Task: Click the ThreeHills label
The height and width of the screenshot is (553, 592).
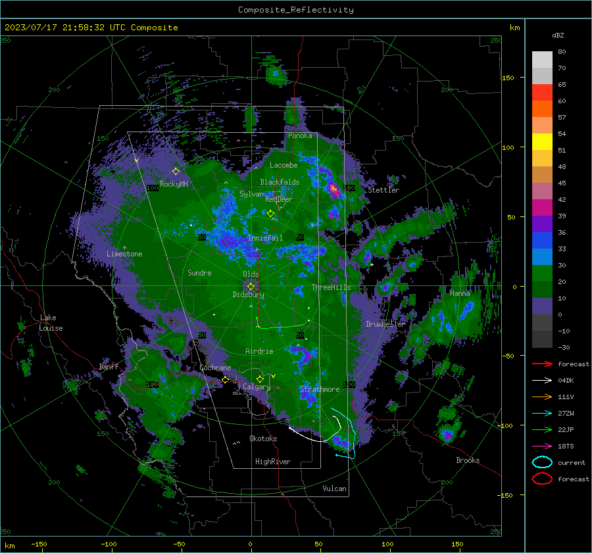Action: 331,287
